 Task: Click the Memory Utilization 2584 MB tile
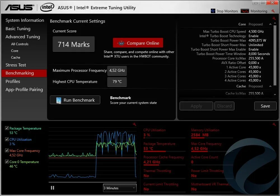(x=212, y=133)
